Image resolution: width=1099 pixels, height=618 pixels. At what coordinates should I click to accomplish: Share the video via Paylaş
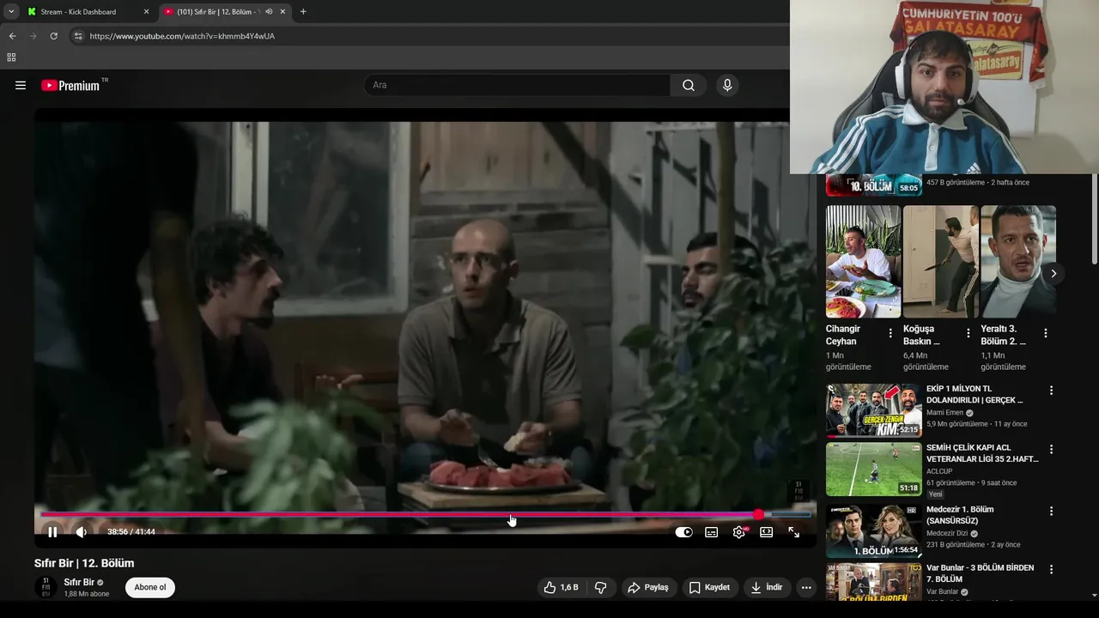648,587
